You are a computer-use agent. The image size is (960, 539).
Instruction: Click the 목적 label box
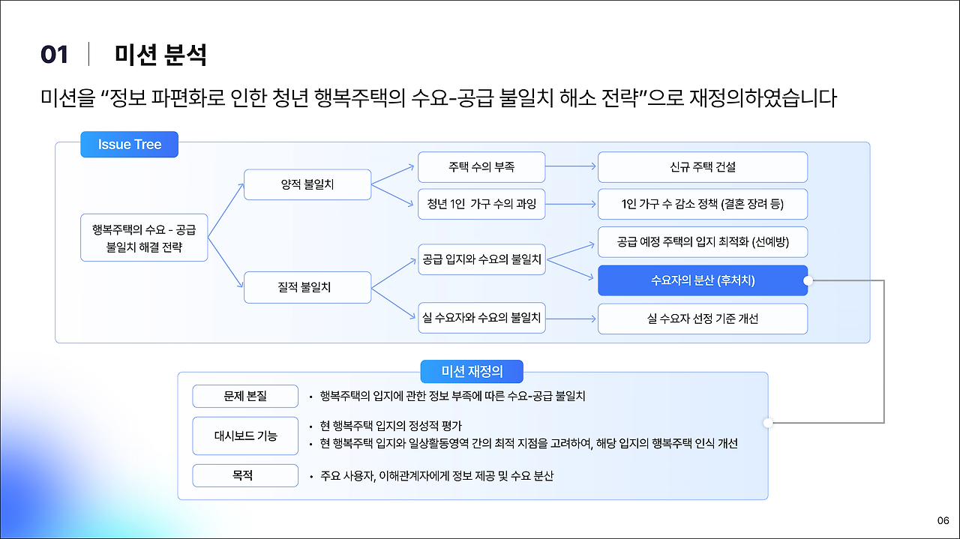245,475
